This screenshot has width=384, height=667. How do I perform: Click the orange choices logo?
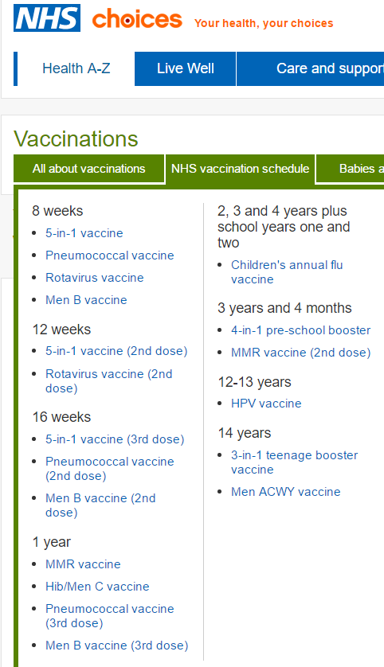tap(137, 19)
